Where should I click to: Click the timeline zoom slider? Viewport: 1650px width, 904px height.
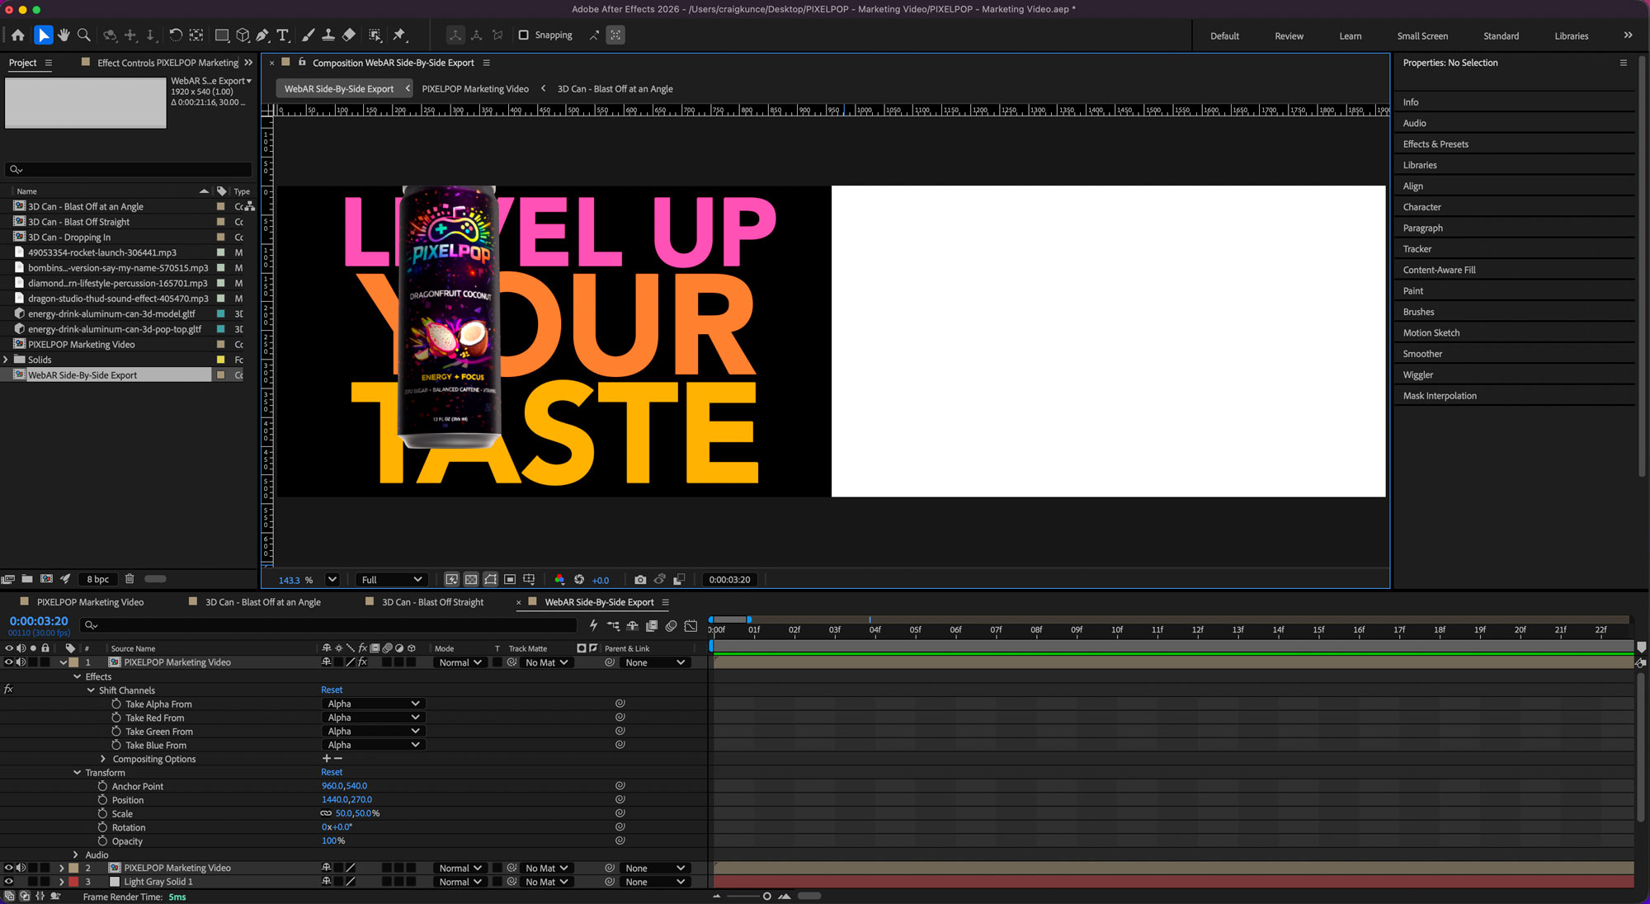(751, 896)
